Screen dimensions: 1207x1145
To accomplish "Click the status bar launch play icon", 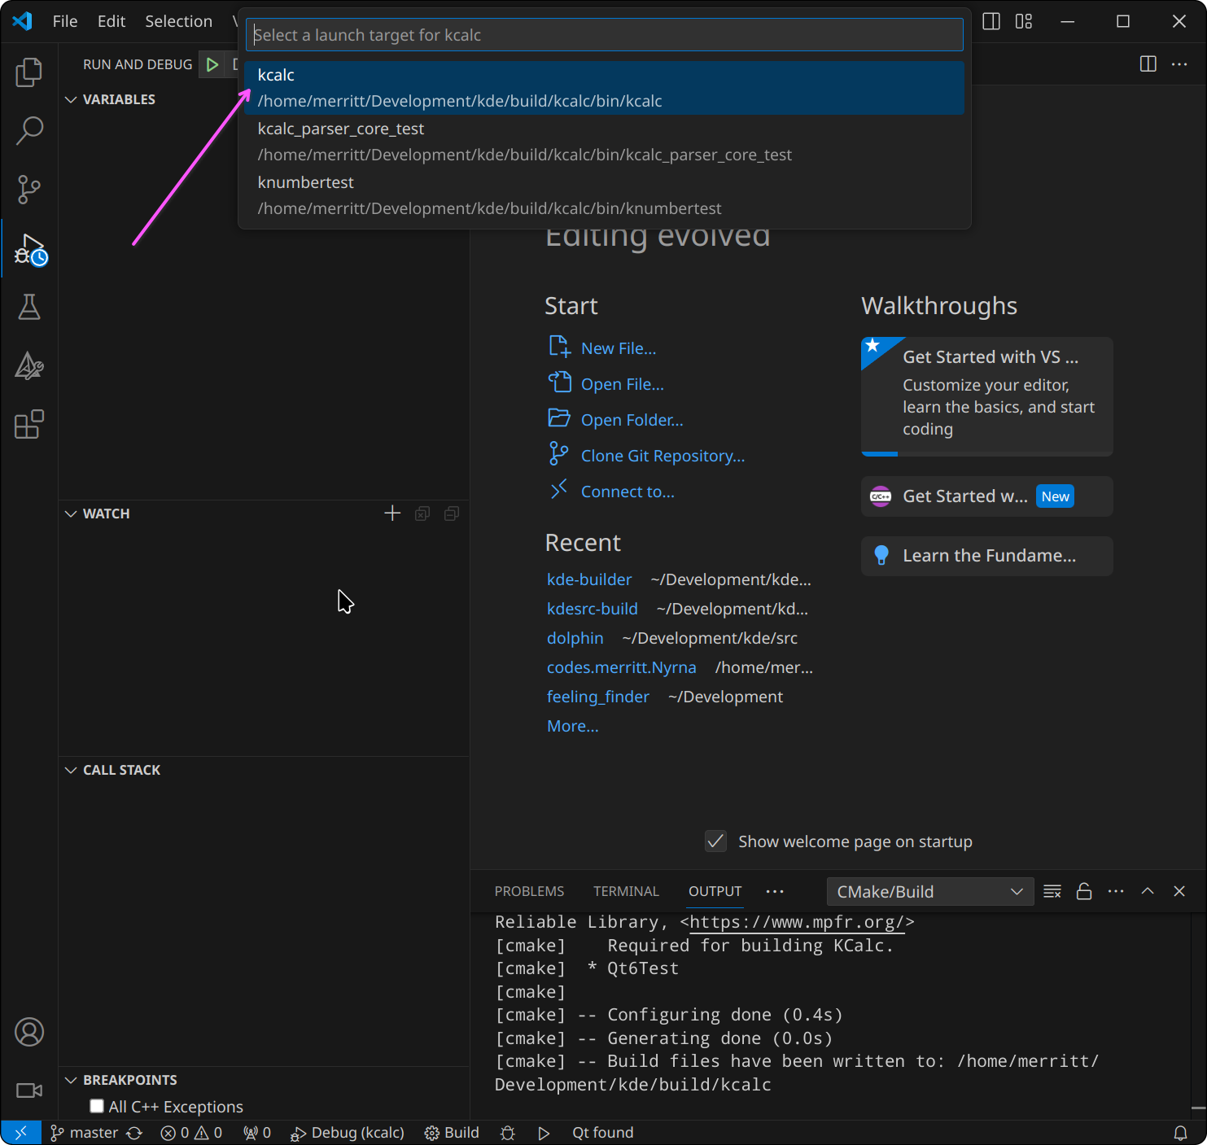I will pyautogui.click(x=544, y=1133).
